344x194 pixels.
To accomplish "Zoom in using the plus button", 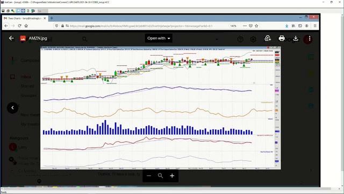I will [172, 176].
